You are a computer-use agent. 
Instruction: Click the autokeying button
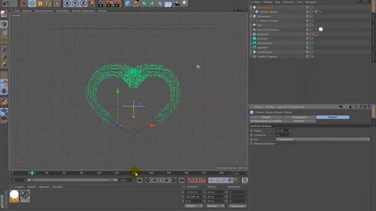(196, 181)
